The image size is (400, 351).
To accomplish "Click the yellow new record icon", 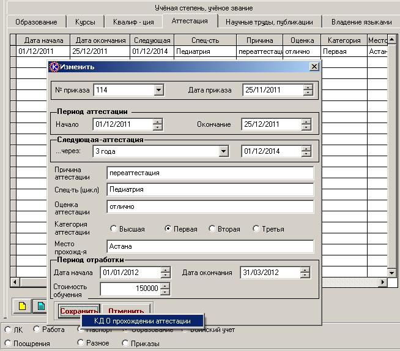I will tap(22, 306).
